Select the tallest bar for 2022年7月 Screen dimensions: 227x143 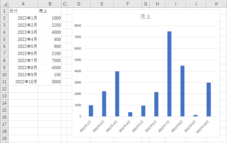click(x=169, y=74)
